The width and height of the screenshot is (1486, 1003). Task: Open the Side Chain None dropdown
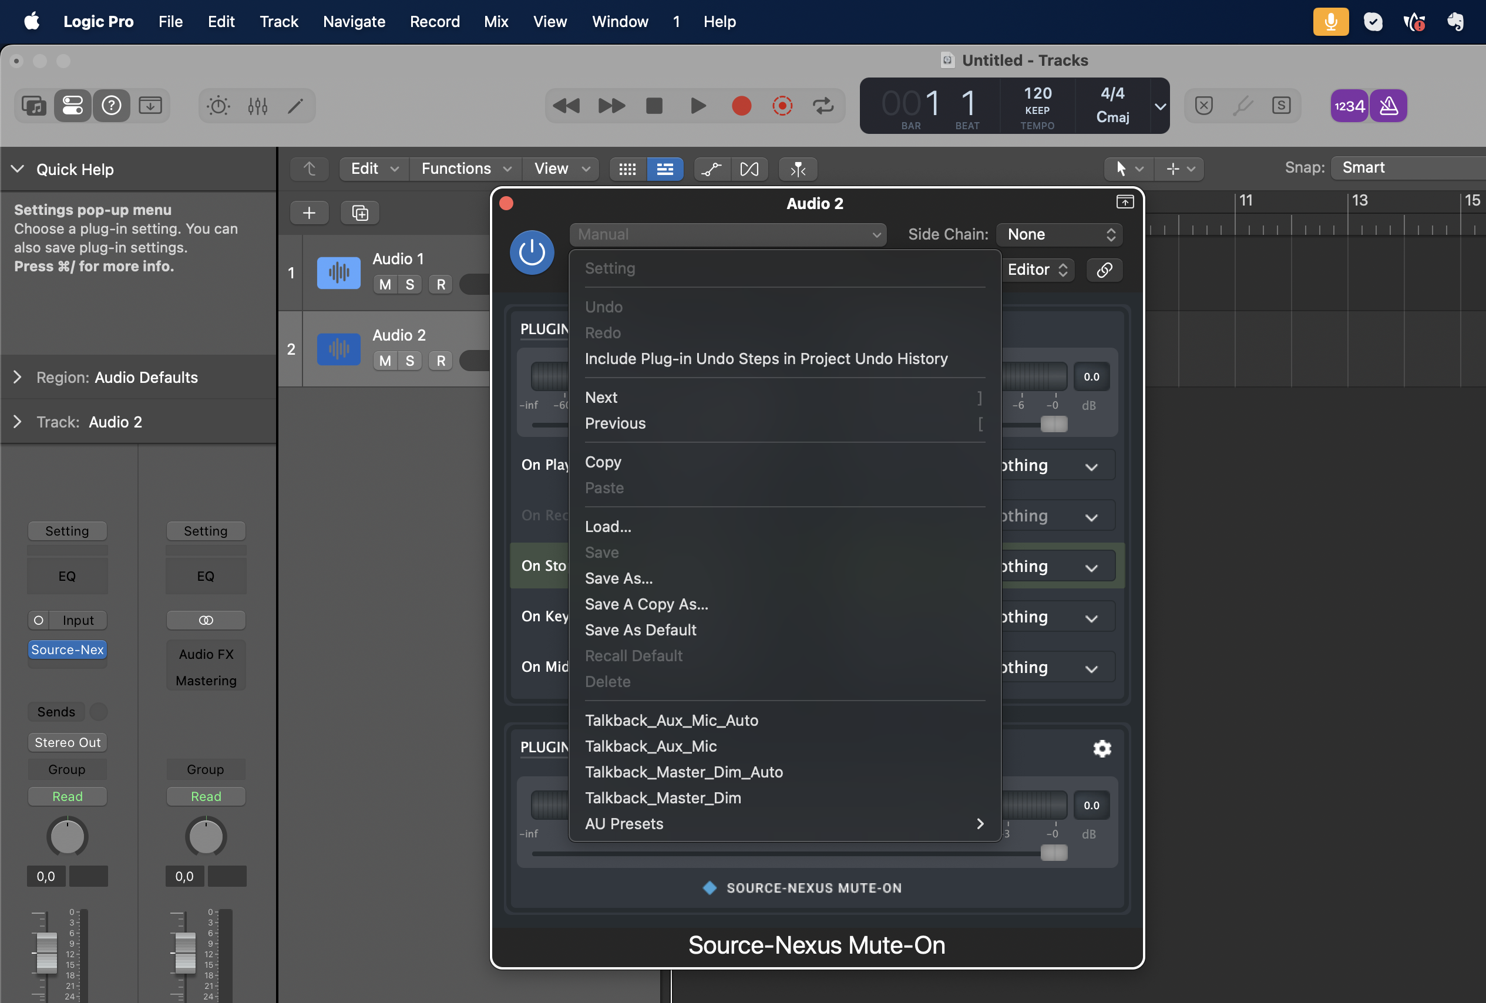(x=1060, y=235)
